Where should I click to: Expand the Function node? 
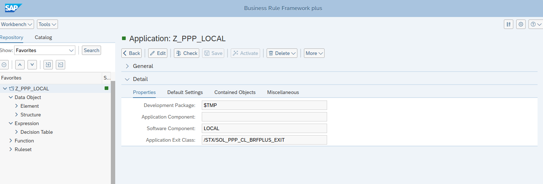[x=11, y=141]
